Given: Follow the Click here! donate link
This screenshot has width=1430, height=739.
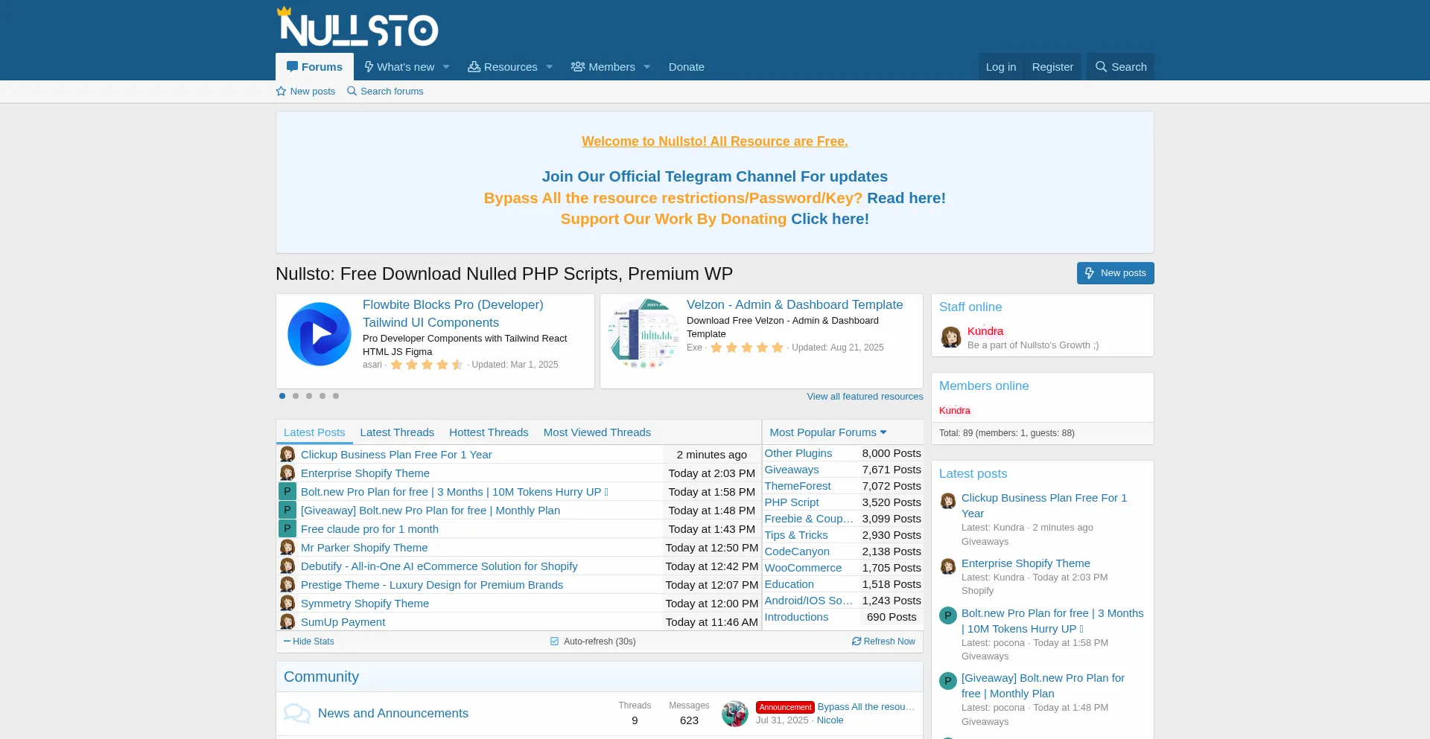Looking at the screenshot, I should click(x=830, y=219).
